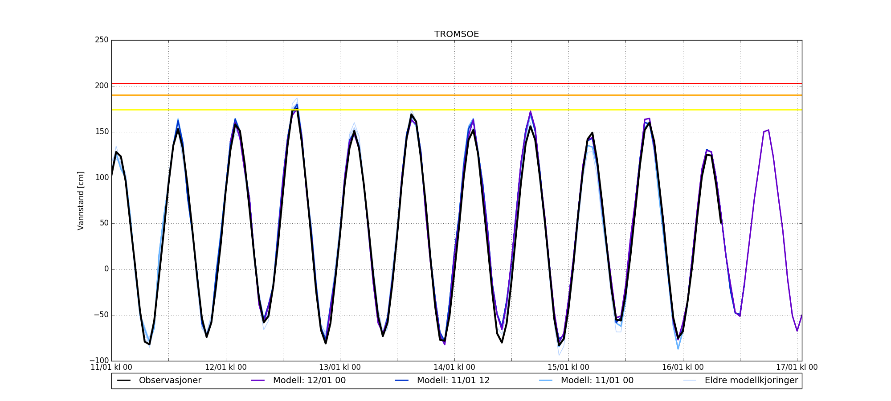This screenshot has height=401, width=891.
Task: Click the Eldre modellkjoringer legend label
Action: (752, 381)
